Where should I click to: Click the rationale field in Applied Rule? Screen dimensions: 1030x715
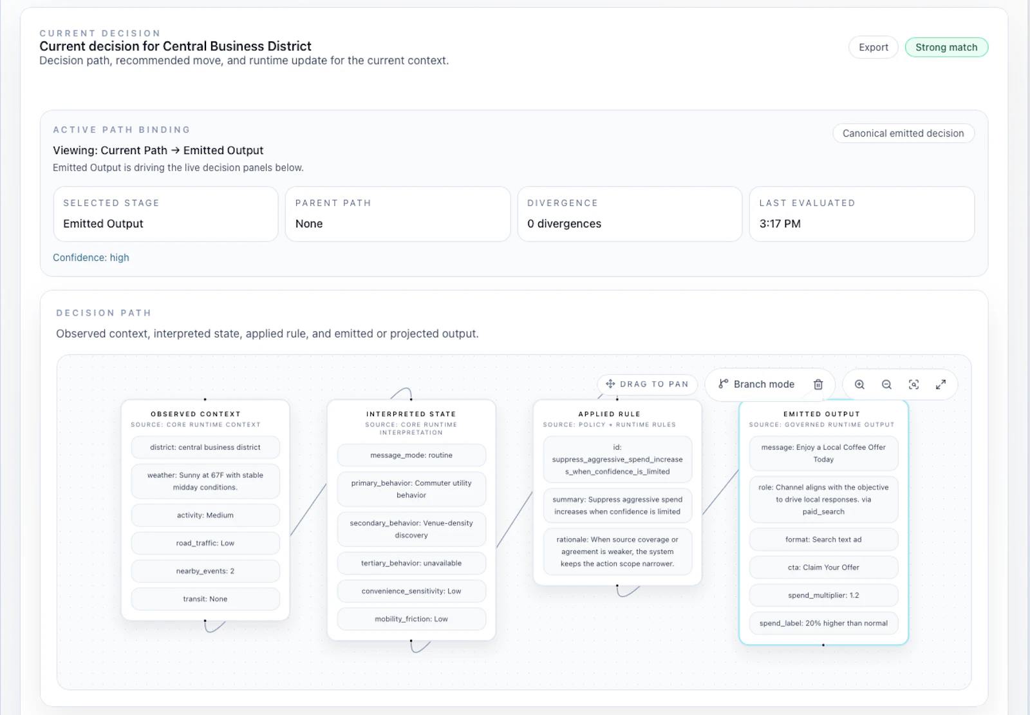coord(617,551)
